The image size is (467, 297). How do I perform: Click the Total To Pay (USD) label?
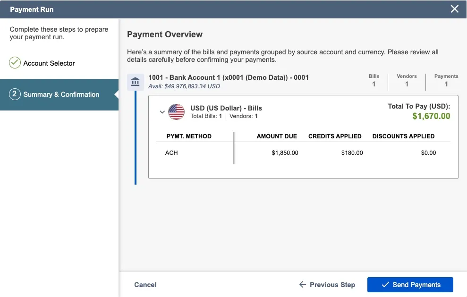click(x=419, y=106)
